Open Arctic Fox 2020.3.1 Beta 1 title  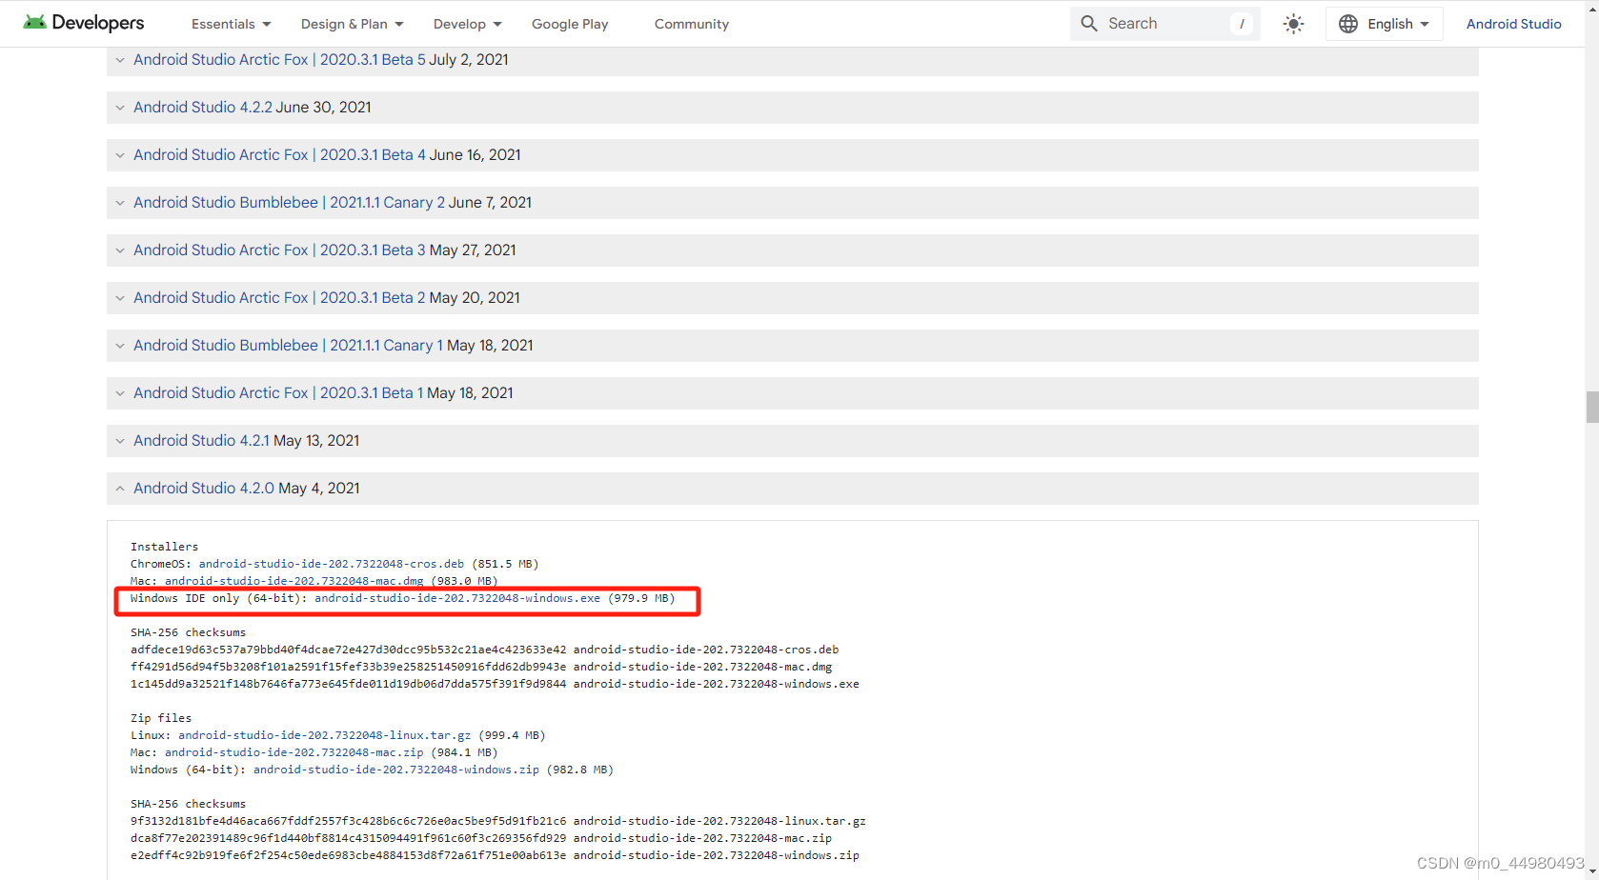coord(278,392)
